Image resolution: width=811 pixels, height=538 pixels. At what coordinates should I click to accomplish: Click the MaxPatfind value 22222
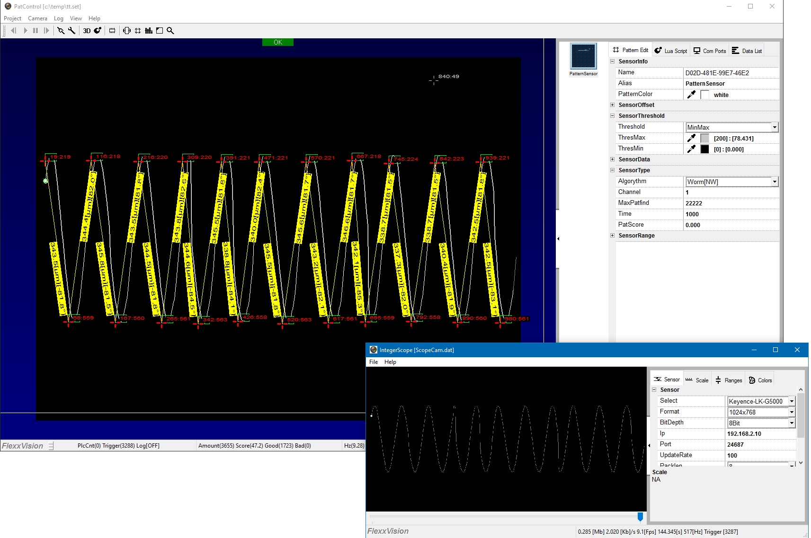point(694,203)
